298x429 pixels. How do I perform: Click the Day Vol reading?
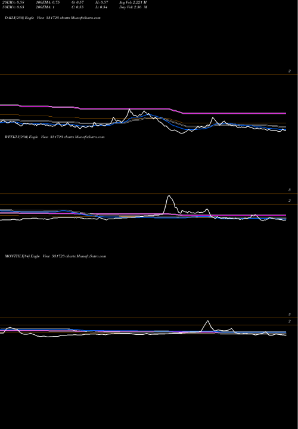click(x=133, y=7)
